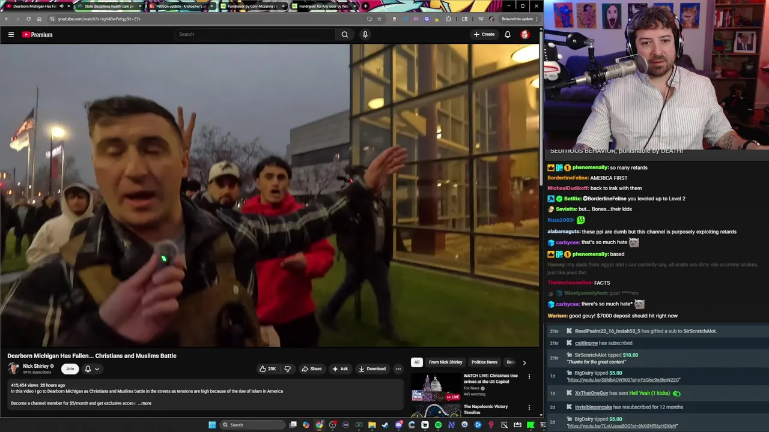Viewport: 769px width, 432px height.
Task: Go back using browser back arrow
Action: point(7,19)
